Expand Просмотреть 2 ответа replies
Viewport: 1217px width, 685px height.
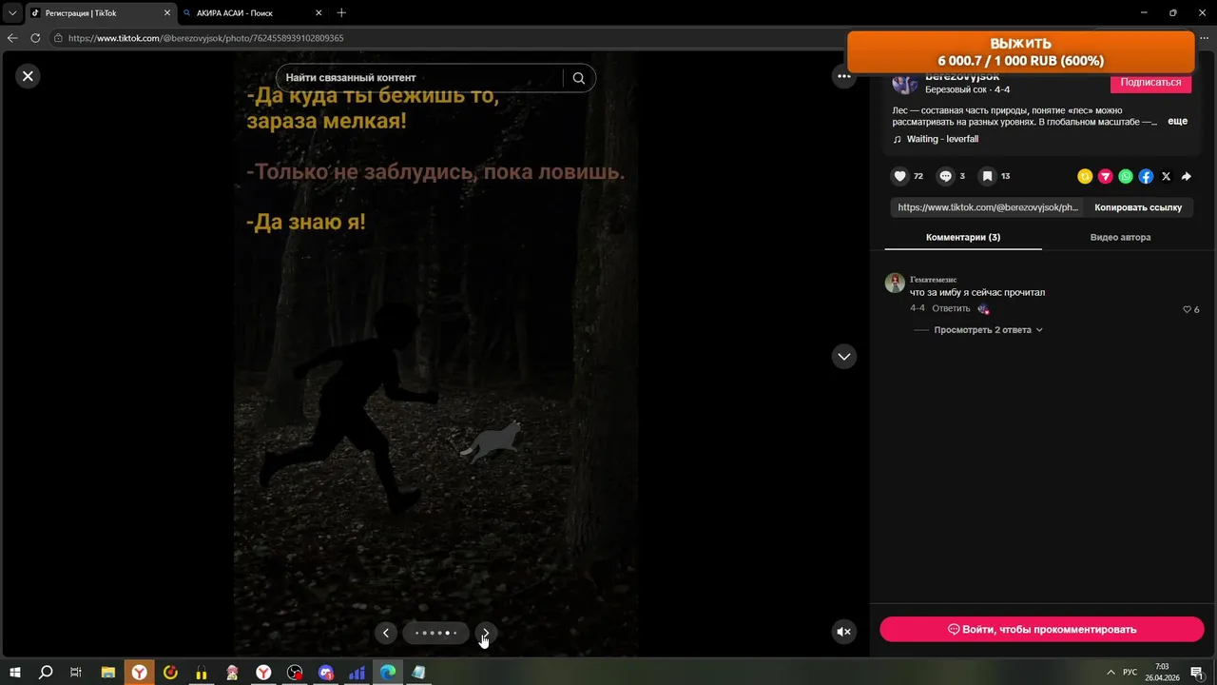988,330
